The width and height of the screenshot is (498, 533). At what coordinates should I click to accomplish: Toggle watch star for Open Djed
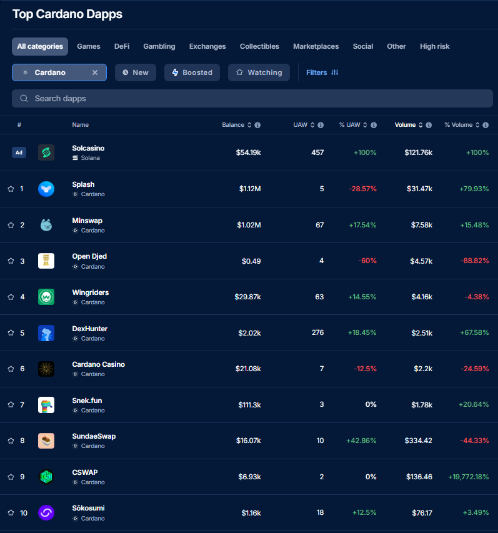tap(11, 261)
